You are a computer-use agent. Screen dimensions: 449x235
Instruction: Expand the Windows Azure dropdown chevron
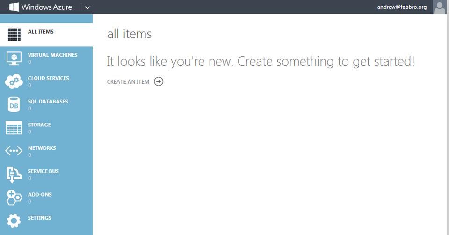(x=87, y=7)
